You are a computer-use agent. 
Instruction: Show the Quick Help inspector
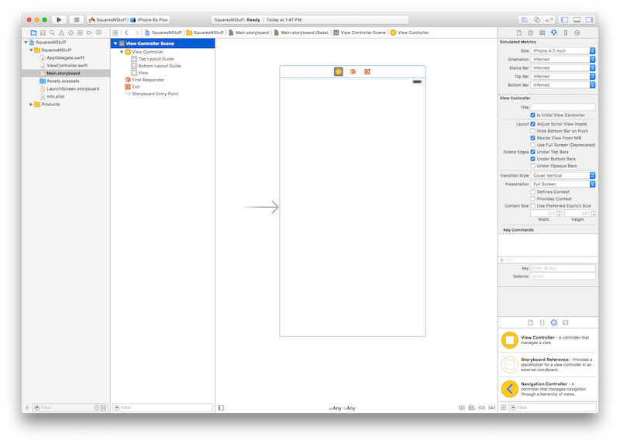click(531, 33)
